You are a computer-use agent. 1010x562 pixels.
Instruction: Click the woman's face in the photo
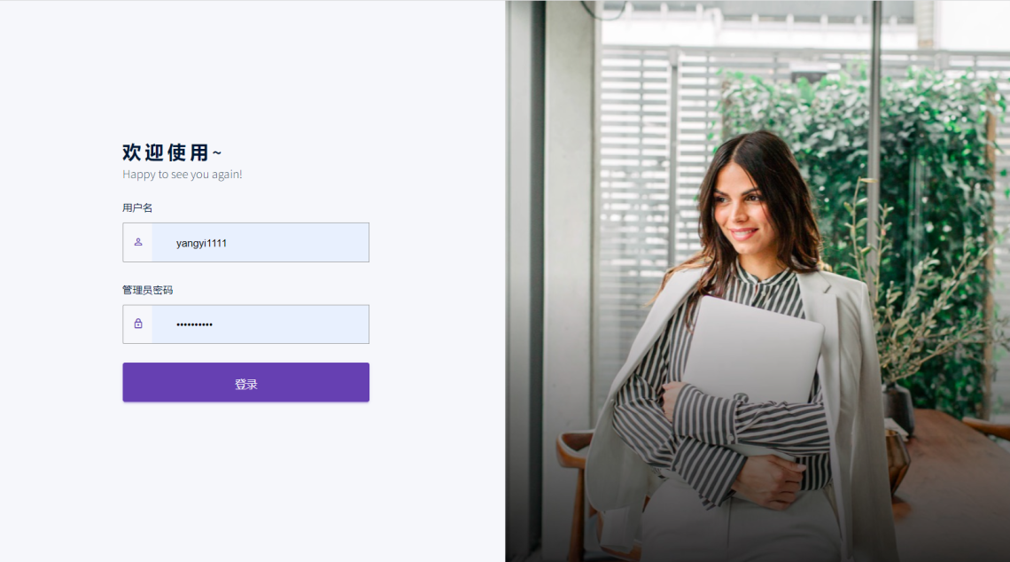coord(741,207)
